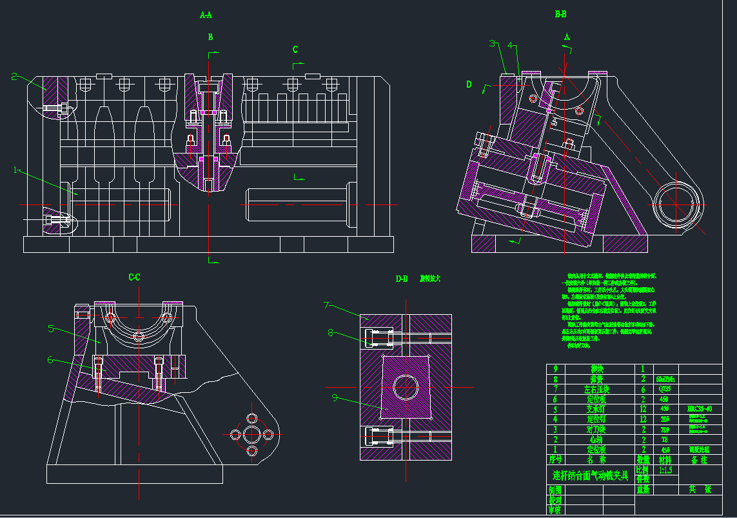Click the HRC35-40 remark in parts list
Screen dimensions: 737x518
[700, 409]
